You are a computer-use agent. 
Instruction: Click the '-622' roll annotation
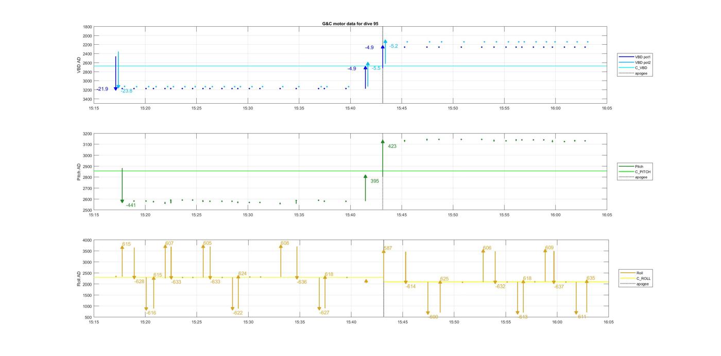pyautogui.click(x=237, y=313)
